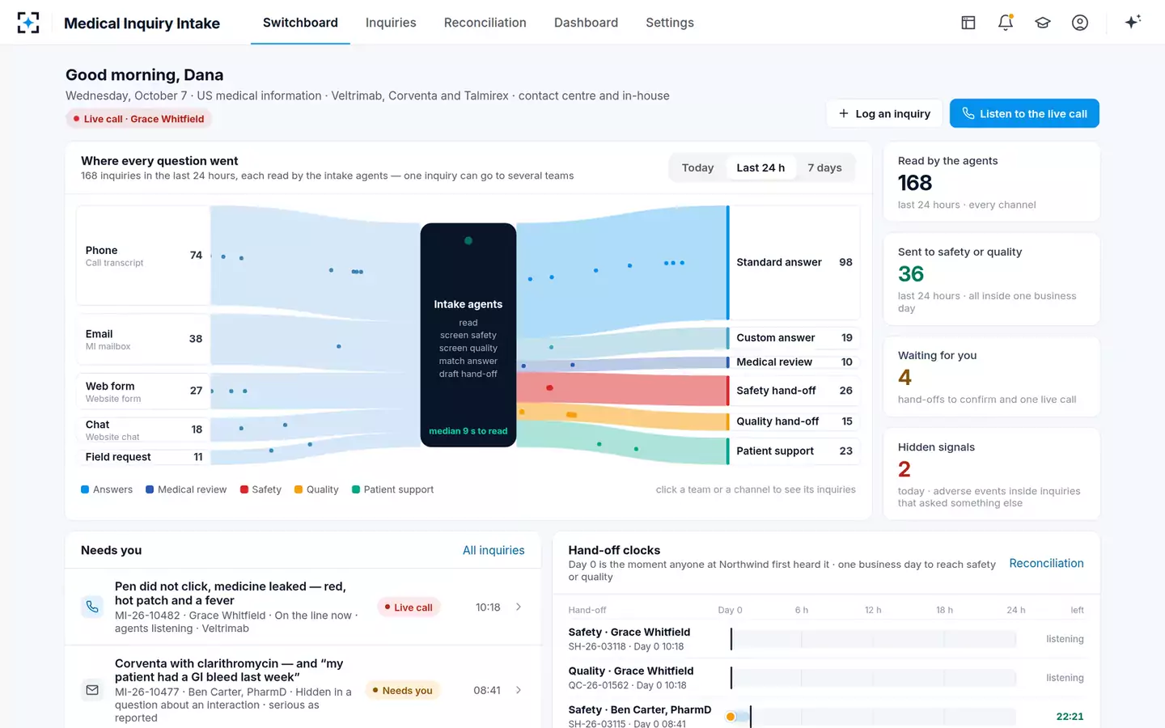The width and height of the screenshot is (1165, 728).
Task: Select the Last 24 h time range
Action: point(760,167)
